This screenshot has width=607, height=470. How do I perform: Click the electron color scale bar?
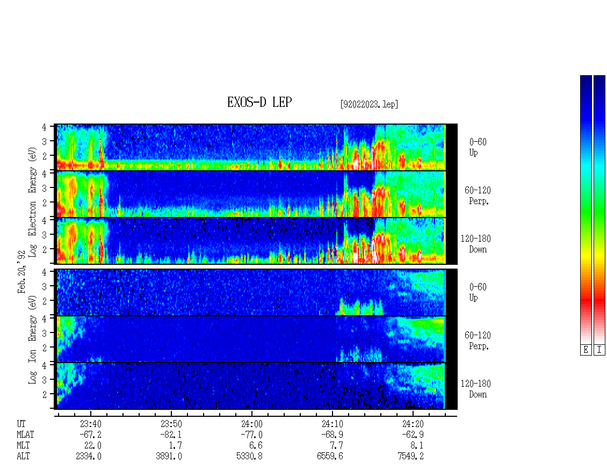tap(586, 209)
